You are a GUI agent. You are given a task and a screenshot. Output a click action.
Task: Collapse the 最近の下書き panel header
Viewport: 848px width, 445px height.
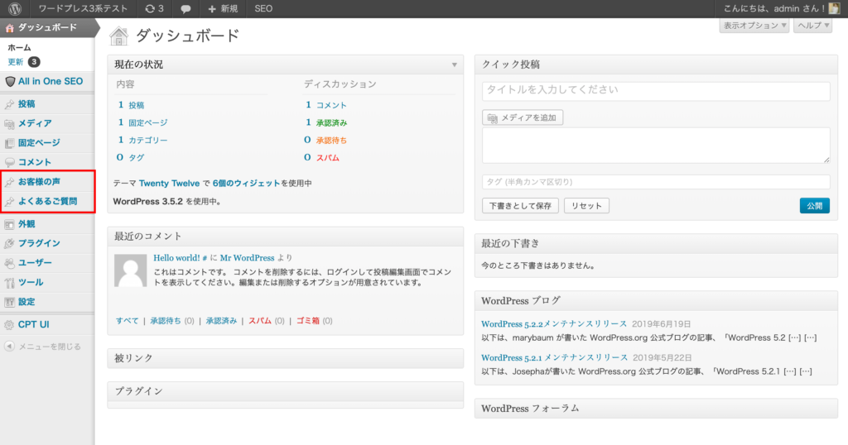(x=656, y=244)
